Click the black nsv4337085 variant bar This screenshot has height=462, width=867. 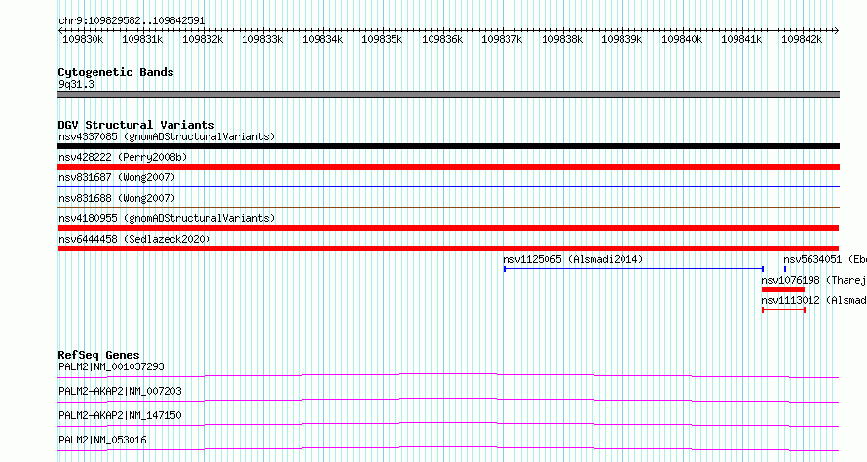(x=448, y=146)
